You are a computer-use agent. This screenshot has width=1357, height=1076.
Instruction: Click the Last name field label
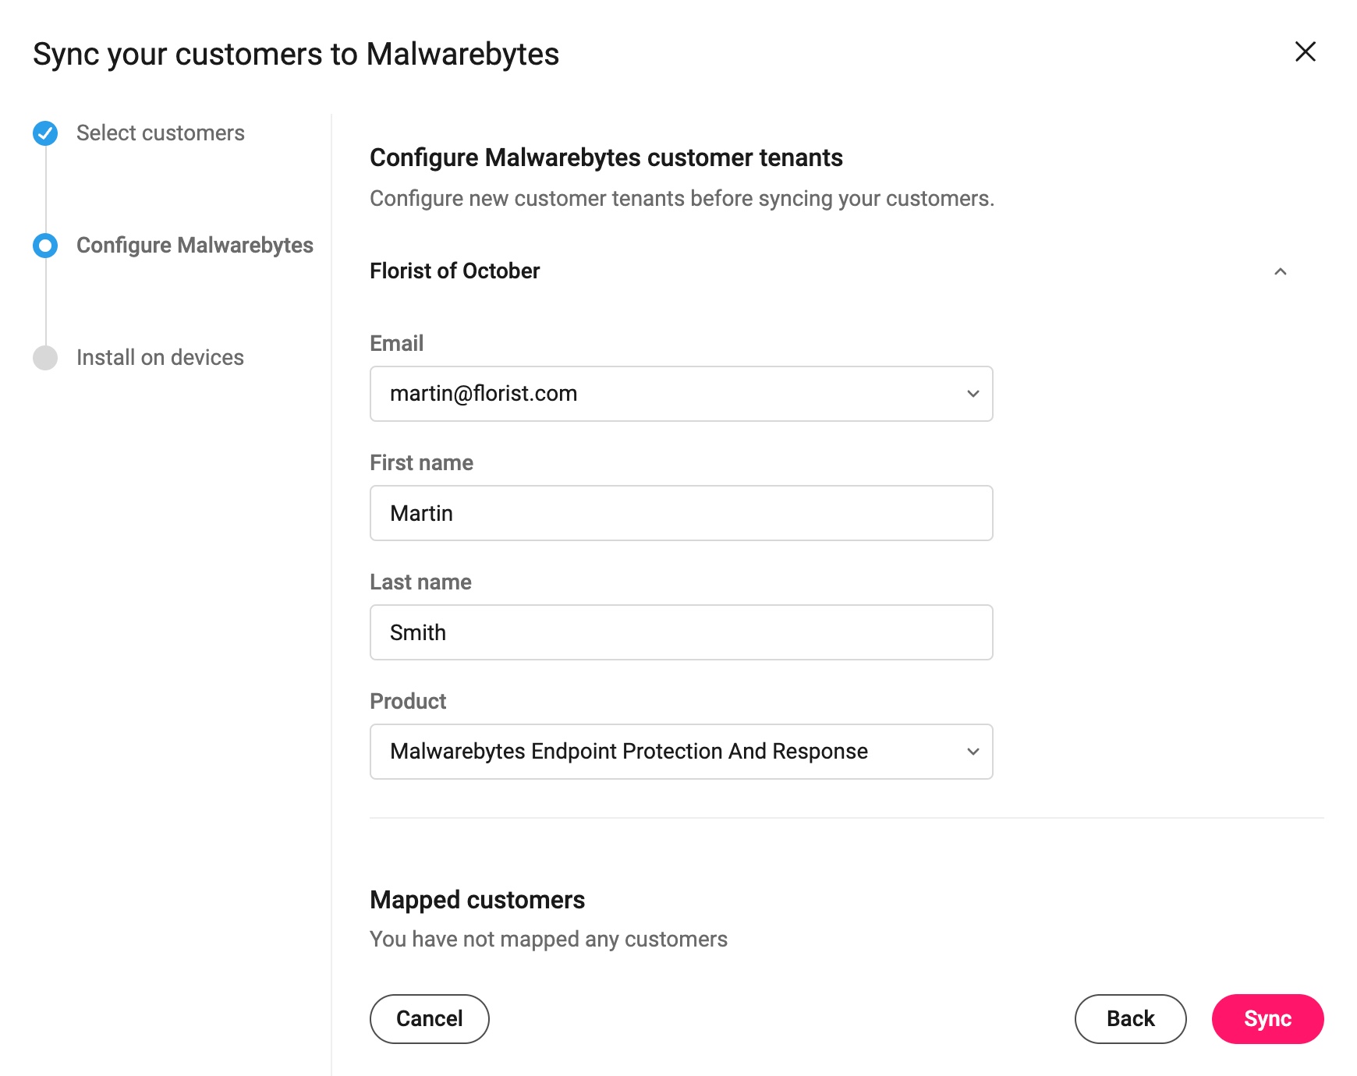(420, 582)
